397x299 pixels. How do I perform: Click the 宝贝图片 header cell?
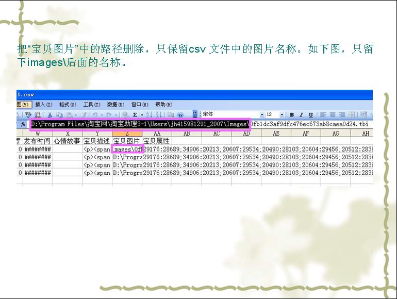click(x=127, y=141)
